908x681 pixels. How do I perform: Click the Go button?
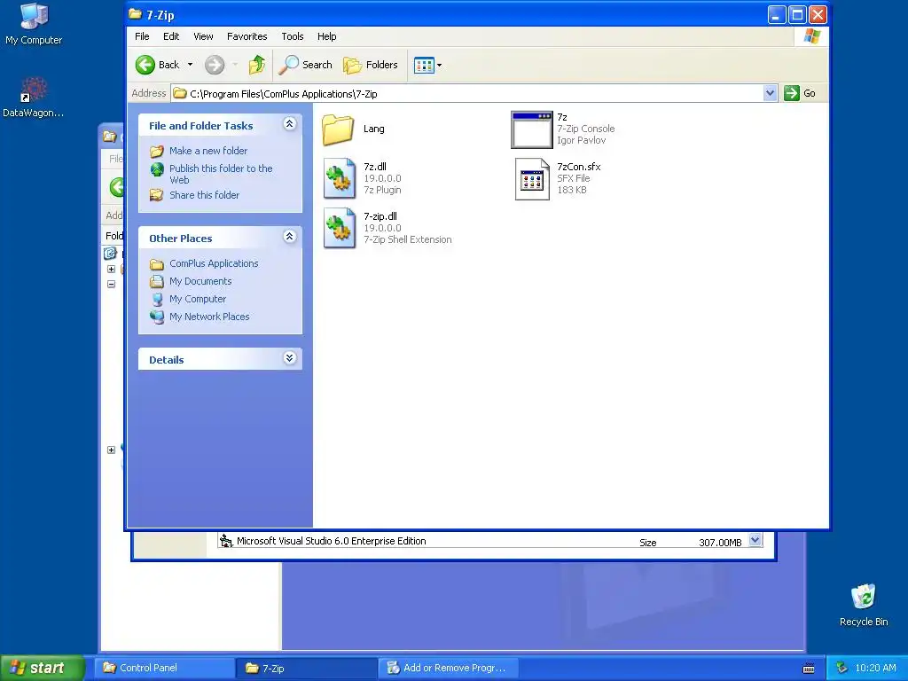click(x=801, y=93)
